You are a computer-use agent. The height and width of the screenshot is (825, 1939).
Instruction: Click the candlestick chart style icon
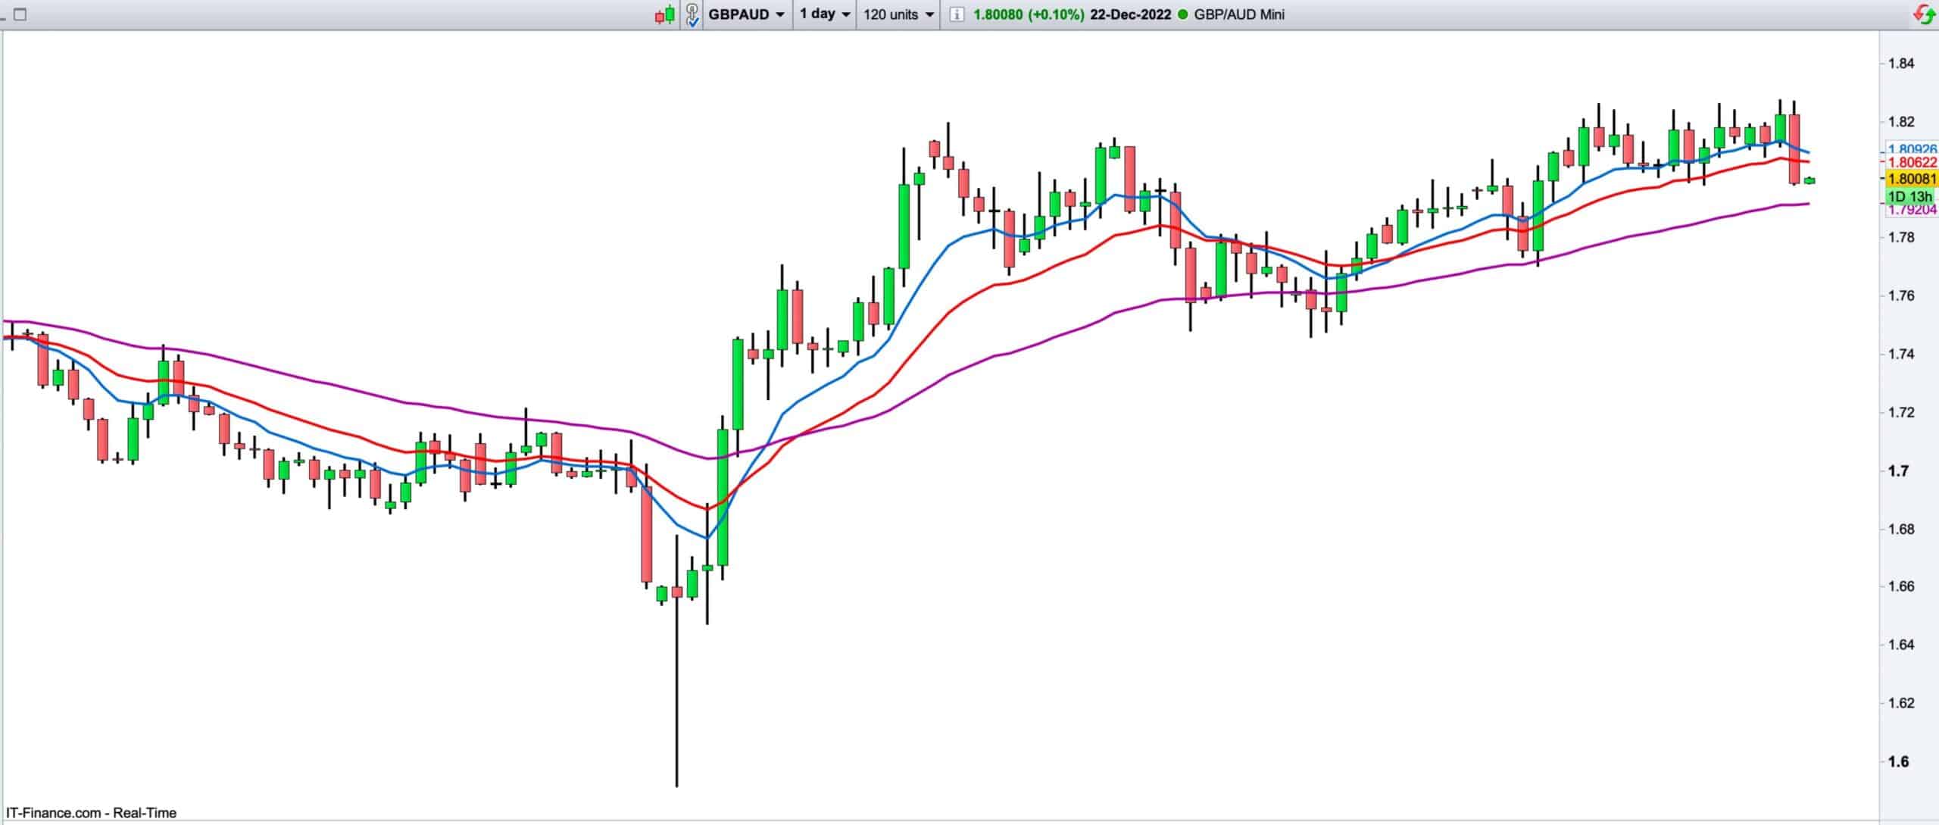(664, 14)
